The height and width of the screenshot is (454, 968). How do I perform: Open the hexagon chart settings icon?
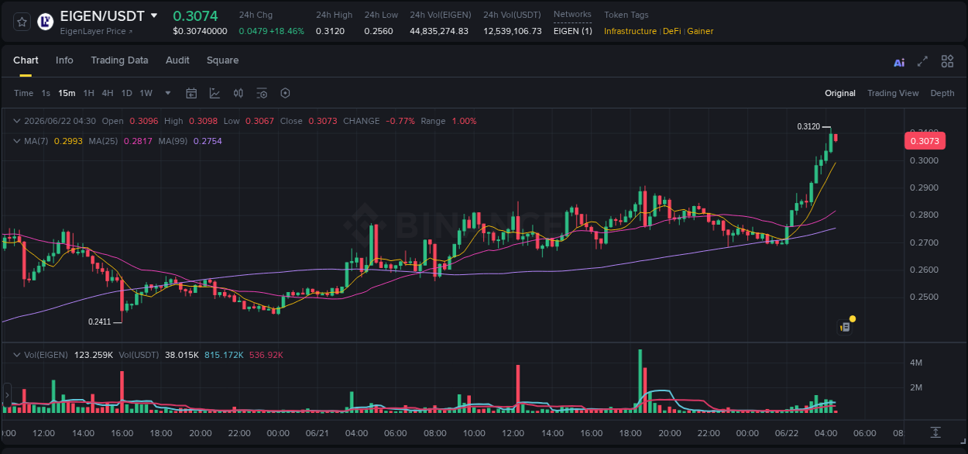[285, 93]
